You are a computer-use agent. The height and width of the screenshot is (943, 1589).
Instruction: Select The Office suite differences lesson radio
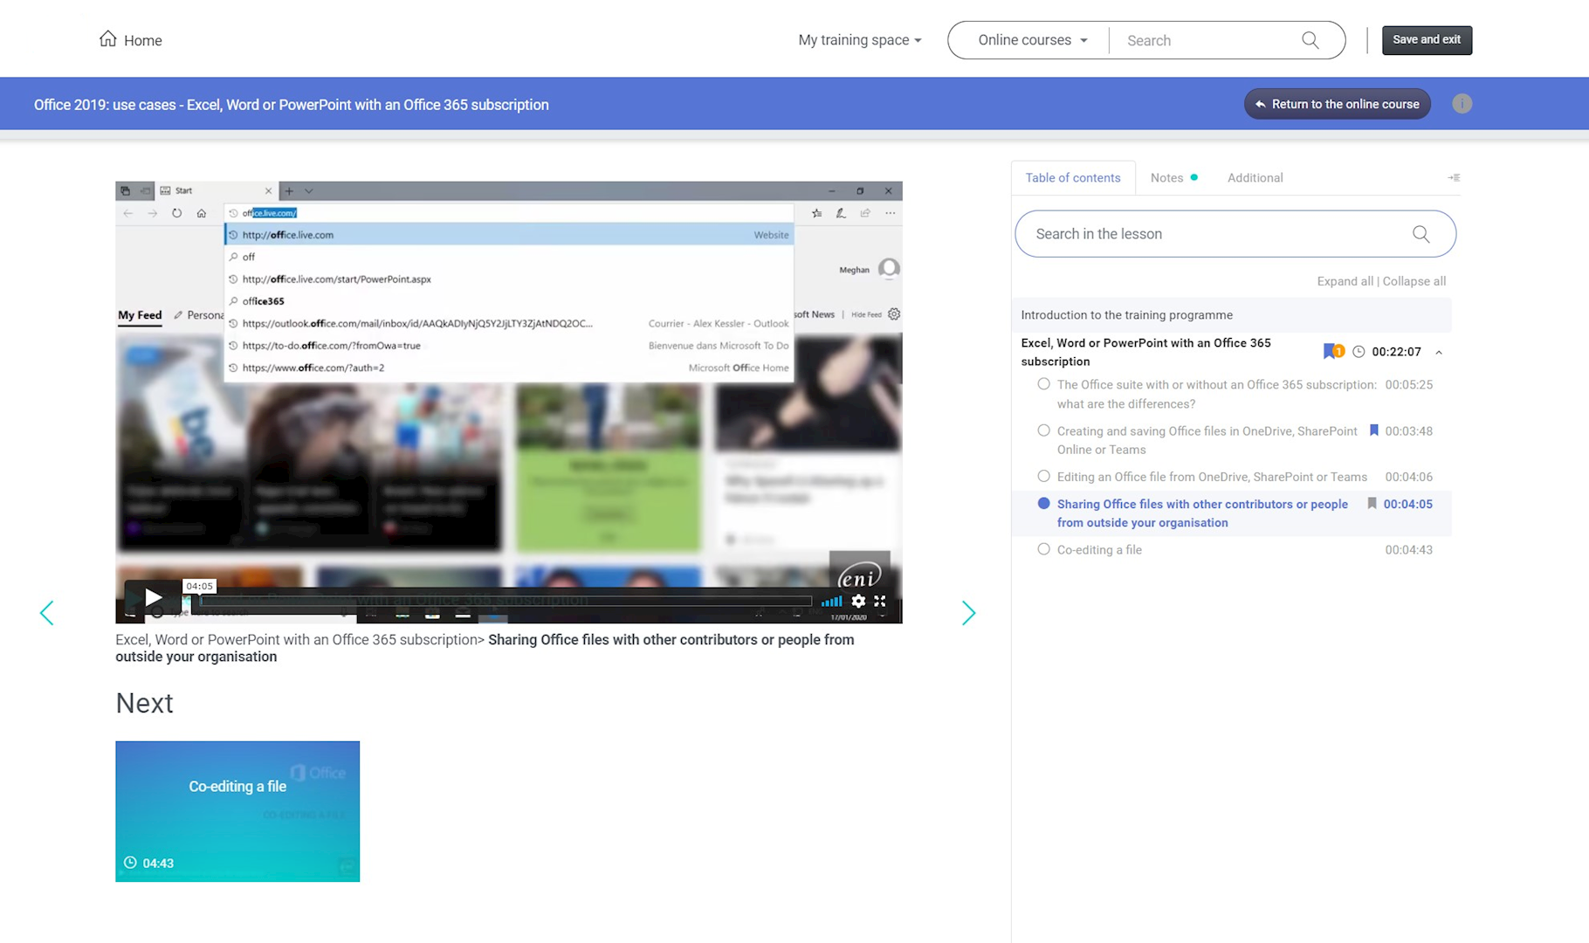[1043, 384]
